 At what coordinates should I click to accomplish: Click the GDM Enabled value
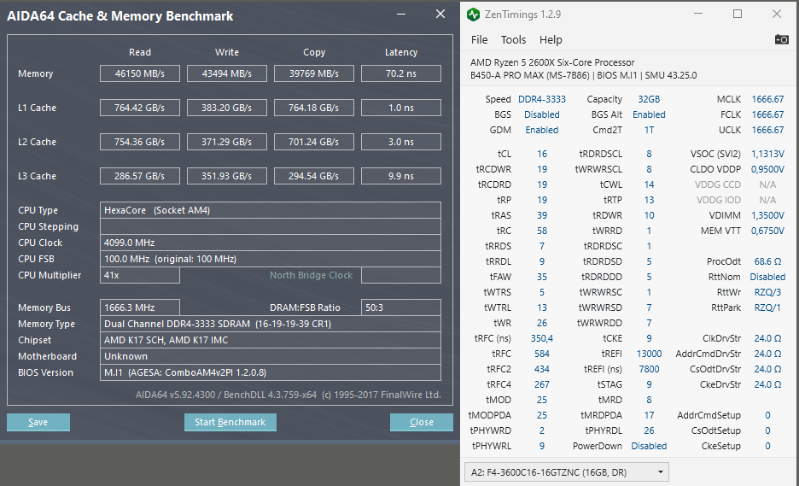(x=542, y=130)
